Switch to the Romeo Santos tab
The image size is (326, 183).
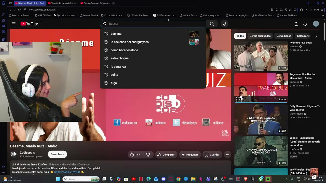pos(95,3)
